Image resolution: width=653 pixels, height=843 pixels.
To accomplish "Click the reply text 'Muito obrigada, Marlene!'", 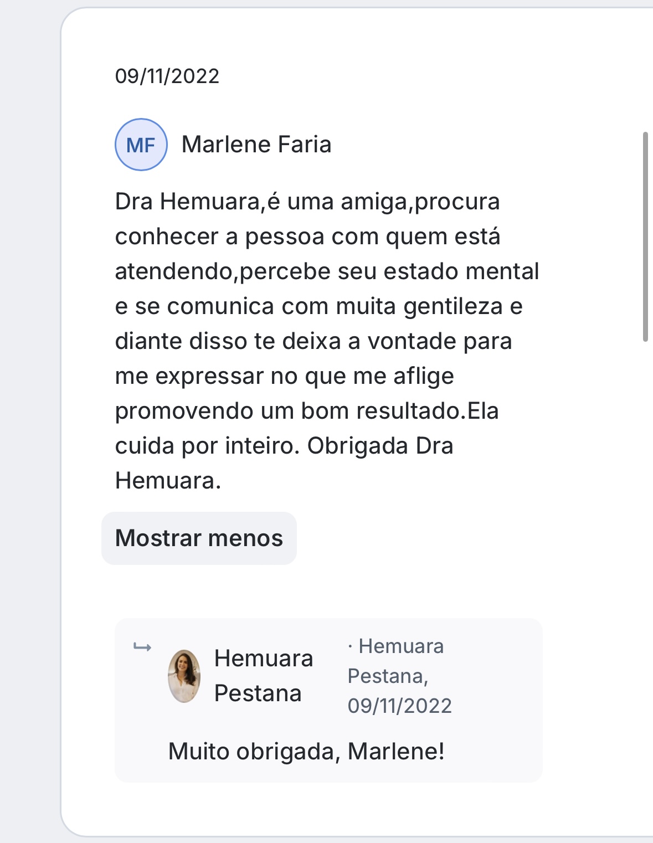I will [306, 752].
